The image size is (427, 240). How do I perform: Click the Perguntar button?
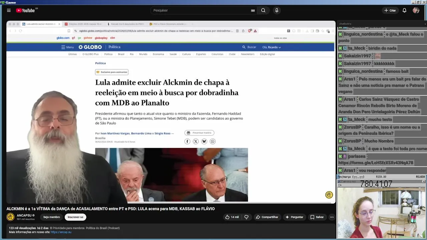click(294, 217)
